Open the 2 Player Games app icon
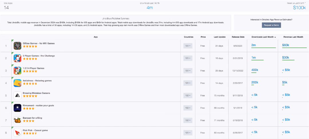Viewport: 309px width, 139px height. point(17,58)
